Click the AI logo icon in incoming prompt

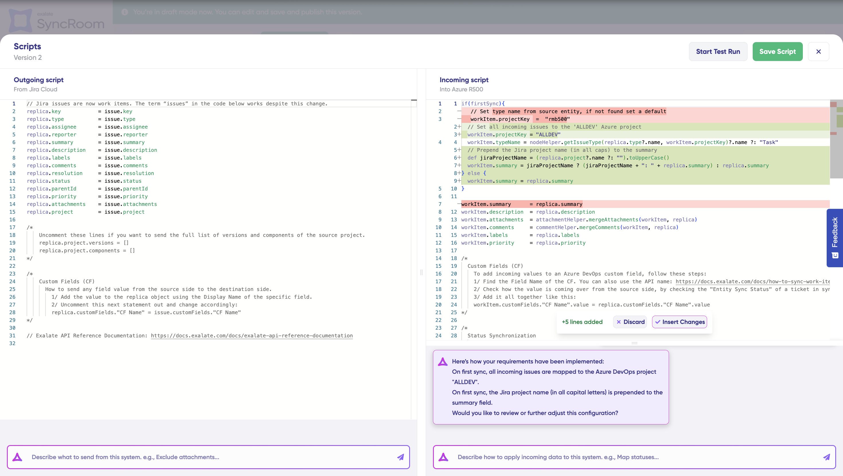point(443,457)
